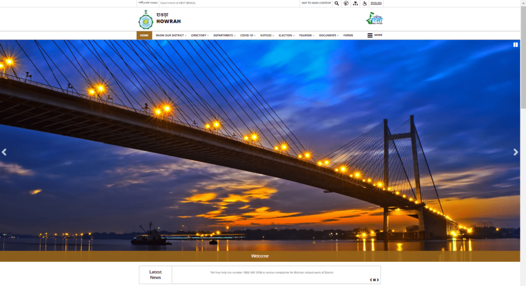The width and height of the screenshot is (526, 286).
Task: Expand Know Our District menu
Action: (x=171, y=35)
